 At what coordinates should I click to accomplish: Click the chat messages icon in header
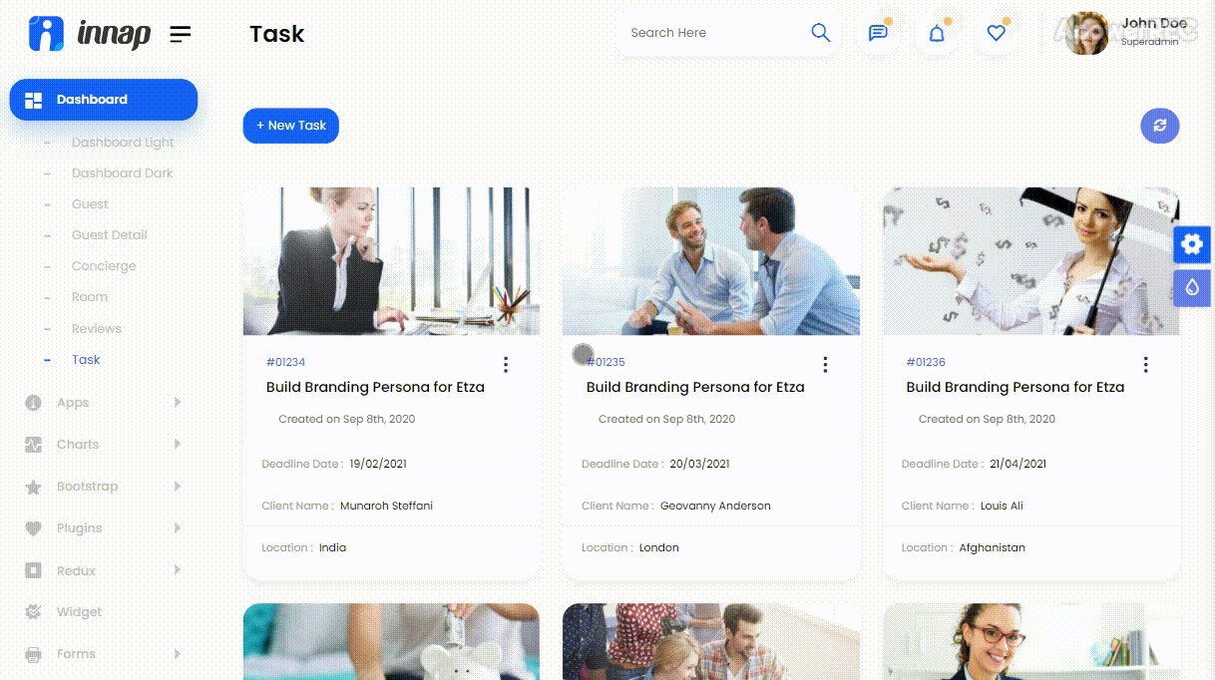click(x=878, y=33)
